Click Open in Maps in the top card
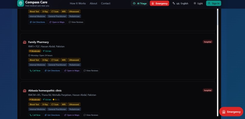Viewport: 245px width, 119px height. coord(57,22)
